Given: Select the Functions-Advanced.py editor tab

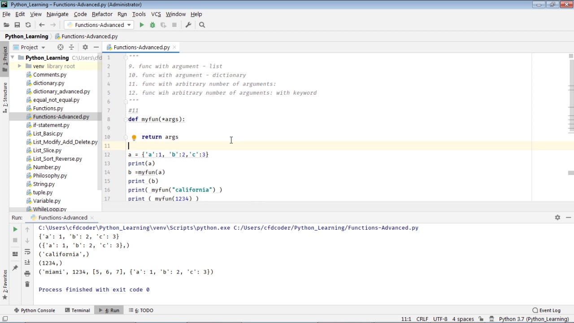Looking at the screenshot, I should pos(141,47).
